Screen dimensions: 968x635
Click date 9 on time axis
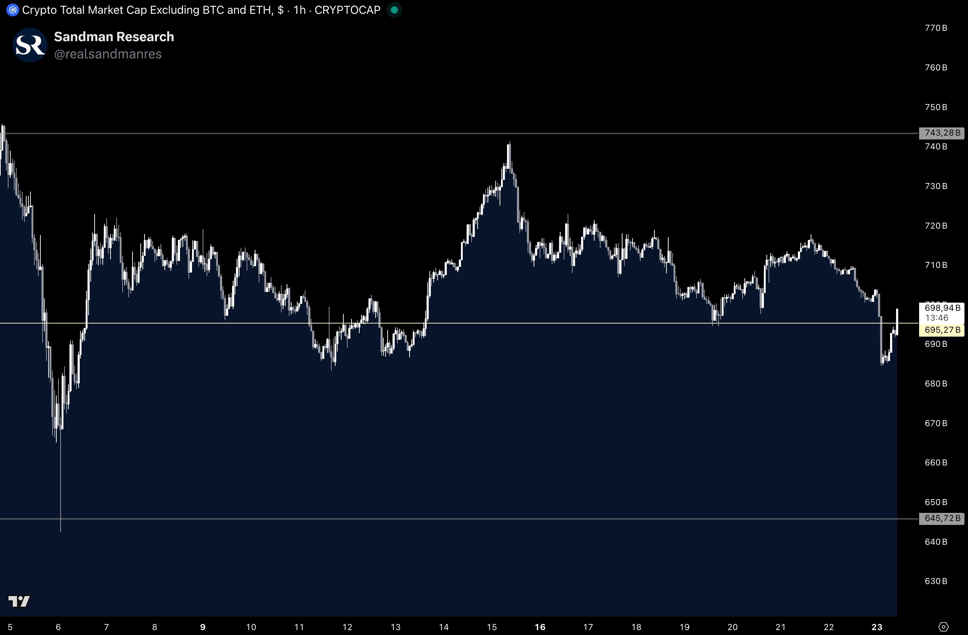pyautogui.click(x=203, y=627)
